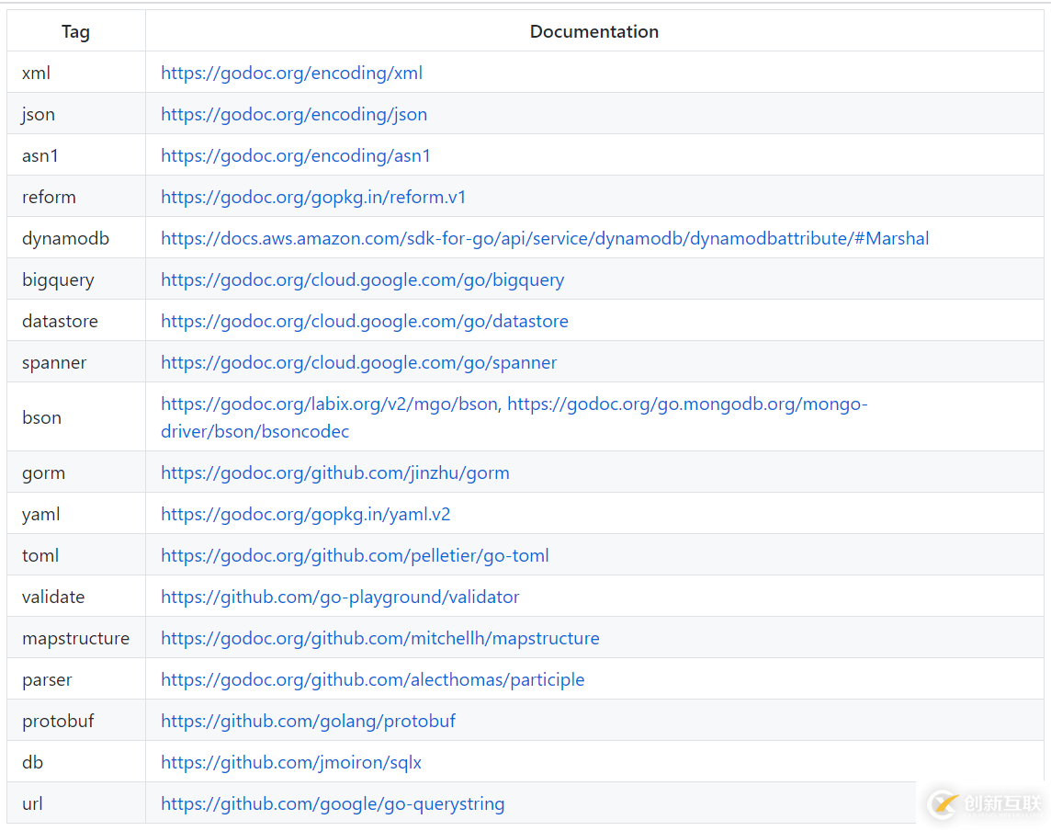
Task: Open the google/go-querystring GitHub link
Action: tap(333, 803)
